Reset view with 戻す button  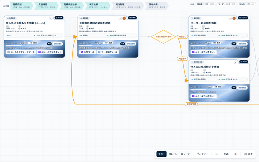pyautogui.click(x=248, y=154)
